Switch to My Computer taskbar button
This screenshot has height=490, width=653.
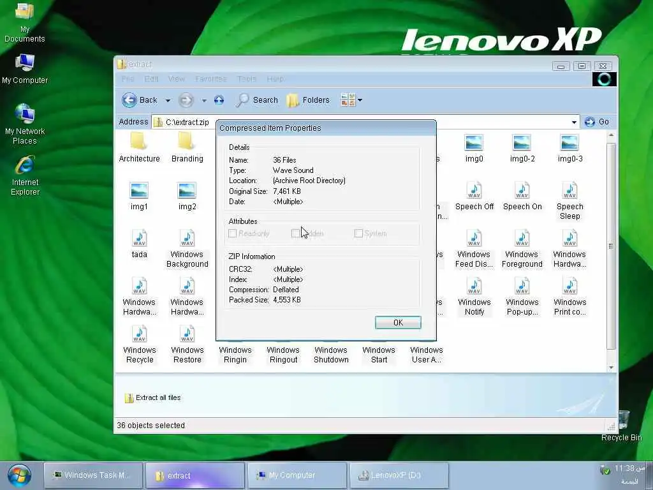(x=297, y=475)
